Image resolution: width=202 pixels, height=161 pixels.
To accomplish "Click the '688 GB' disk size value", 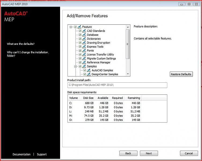I will click(x=89, y=103).
